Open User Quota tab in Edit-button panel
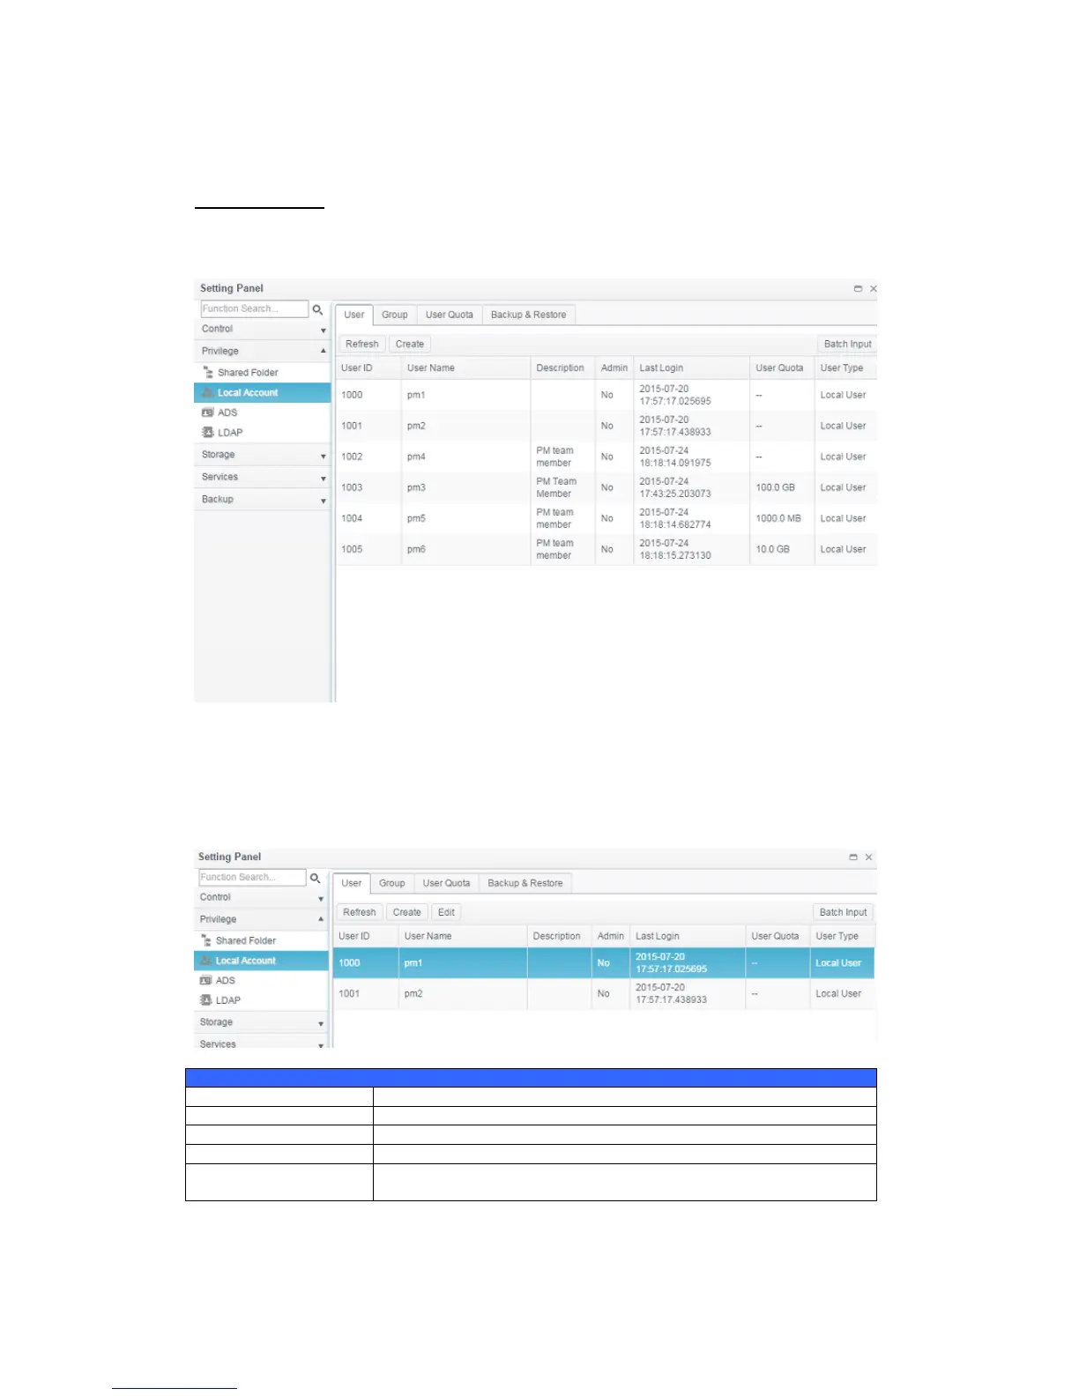The width and height of the screenshot is (1079, 1396). click(447, 883)
